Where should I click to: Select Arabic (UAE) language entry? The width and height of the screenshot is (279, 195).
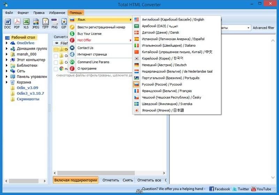177,26
